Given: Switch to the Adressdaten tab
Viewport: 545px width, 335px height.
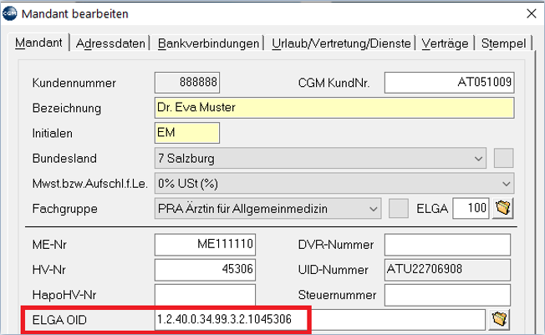Looking at the screenshot, I should click(110, 43).
